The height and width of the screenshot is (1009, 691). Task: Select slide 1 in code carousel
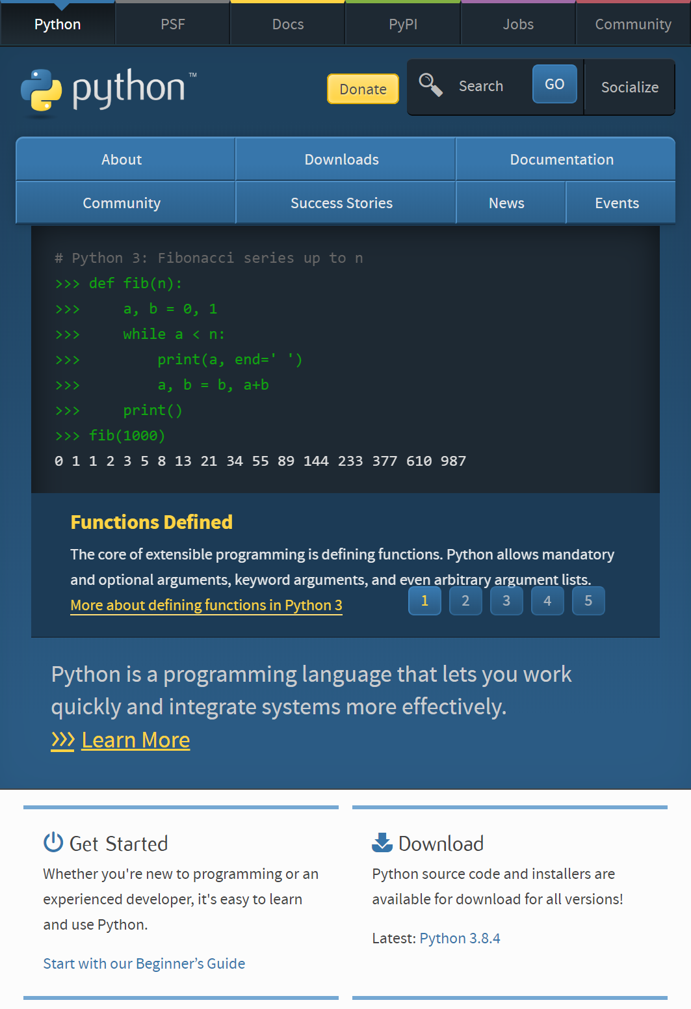[x=424, y=600]
